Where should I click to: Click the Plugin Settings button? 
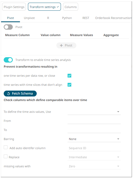[14, 7]
